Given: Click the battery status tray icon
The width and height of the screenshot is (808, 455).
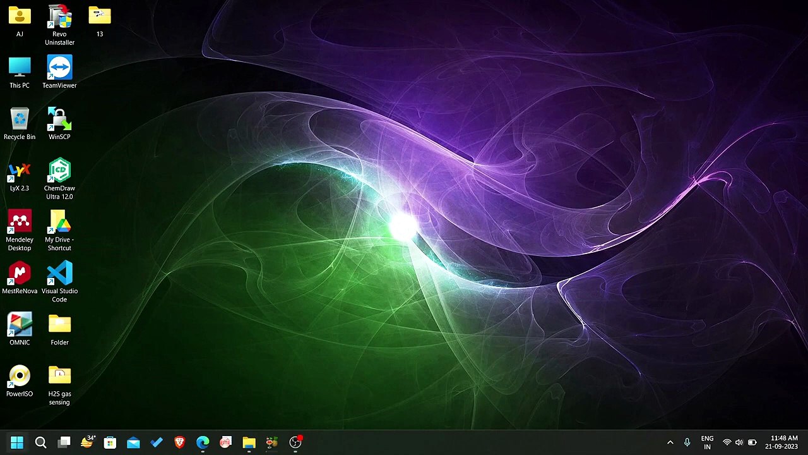Looking at the screenshot, I should [x=752, y=442].
